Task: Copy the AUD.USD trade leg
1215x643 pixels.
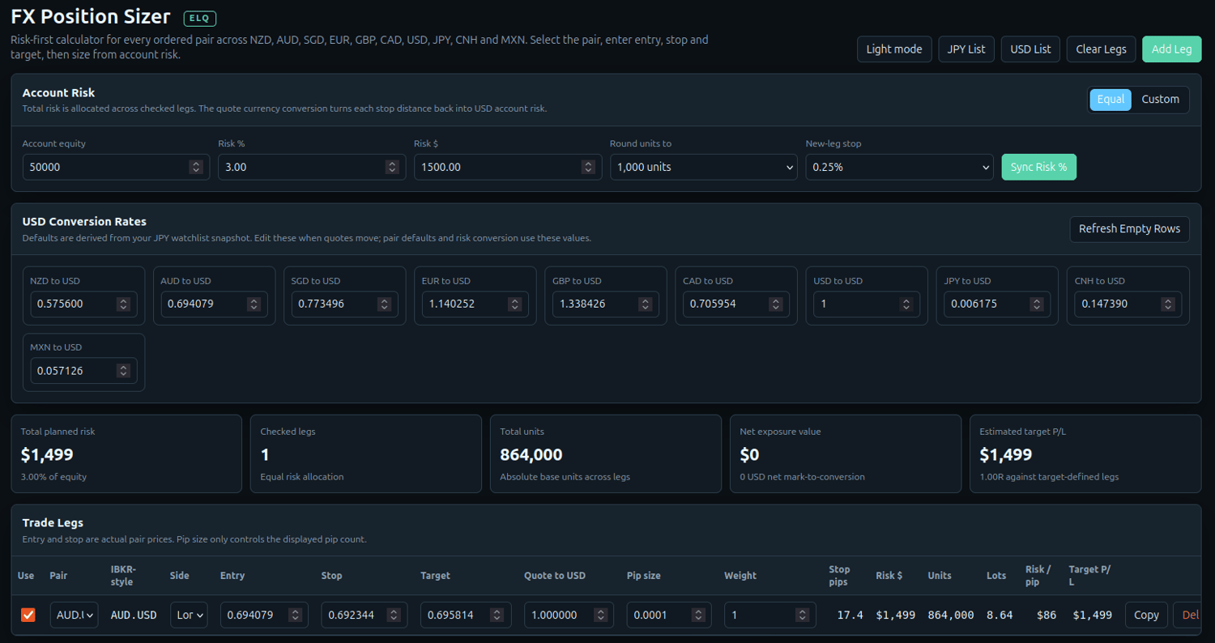Action: pyautogui.click(x=1146, y=615)
